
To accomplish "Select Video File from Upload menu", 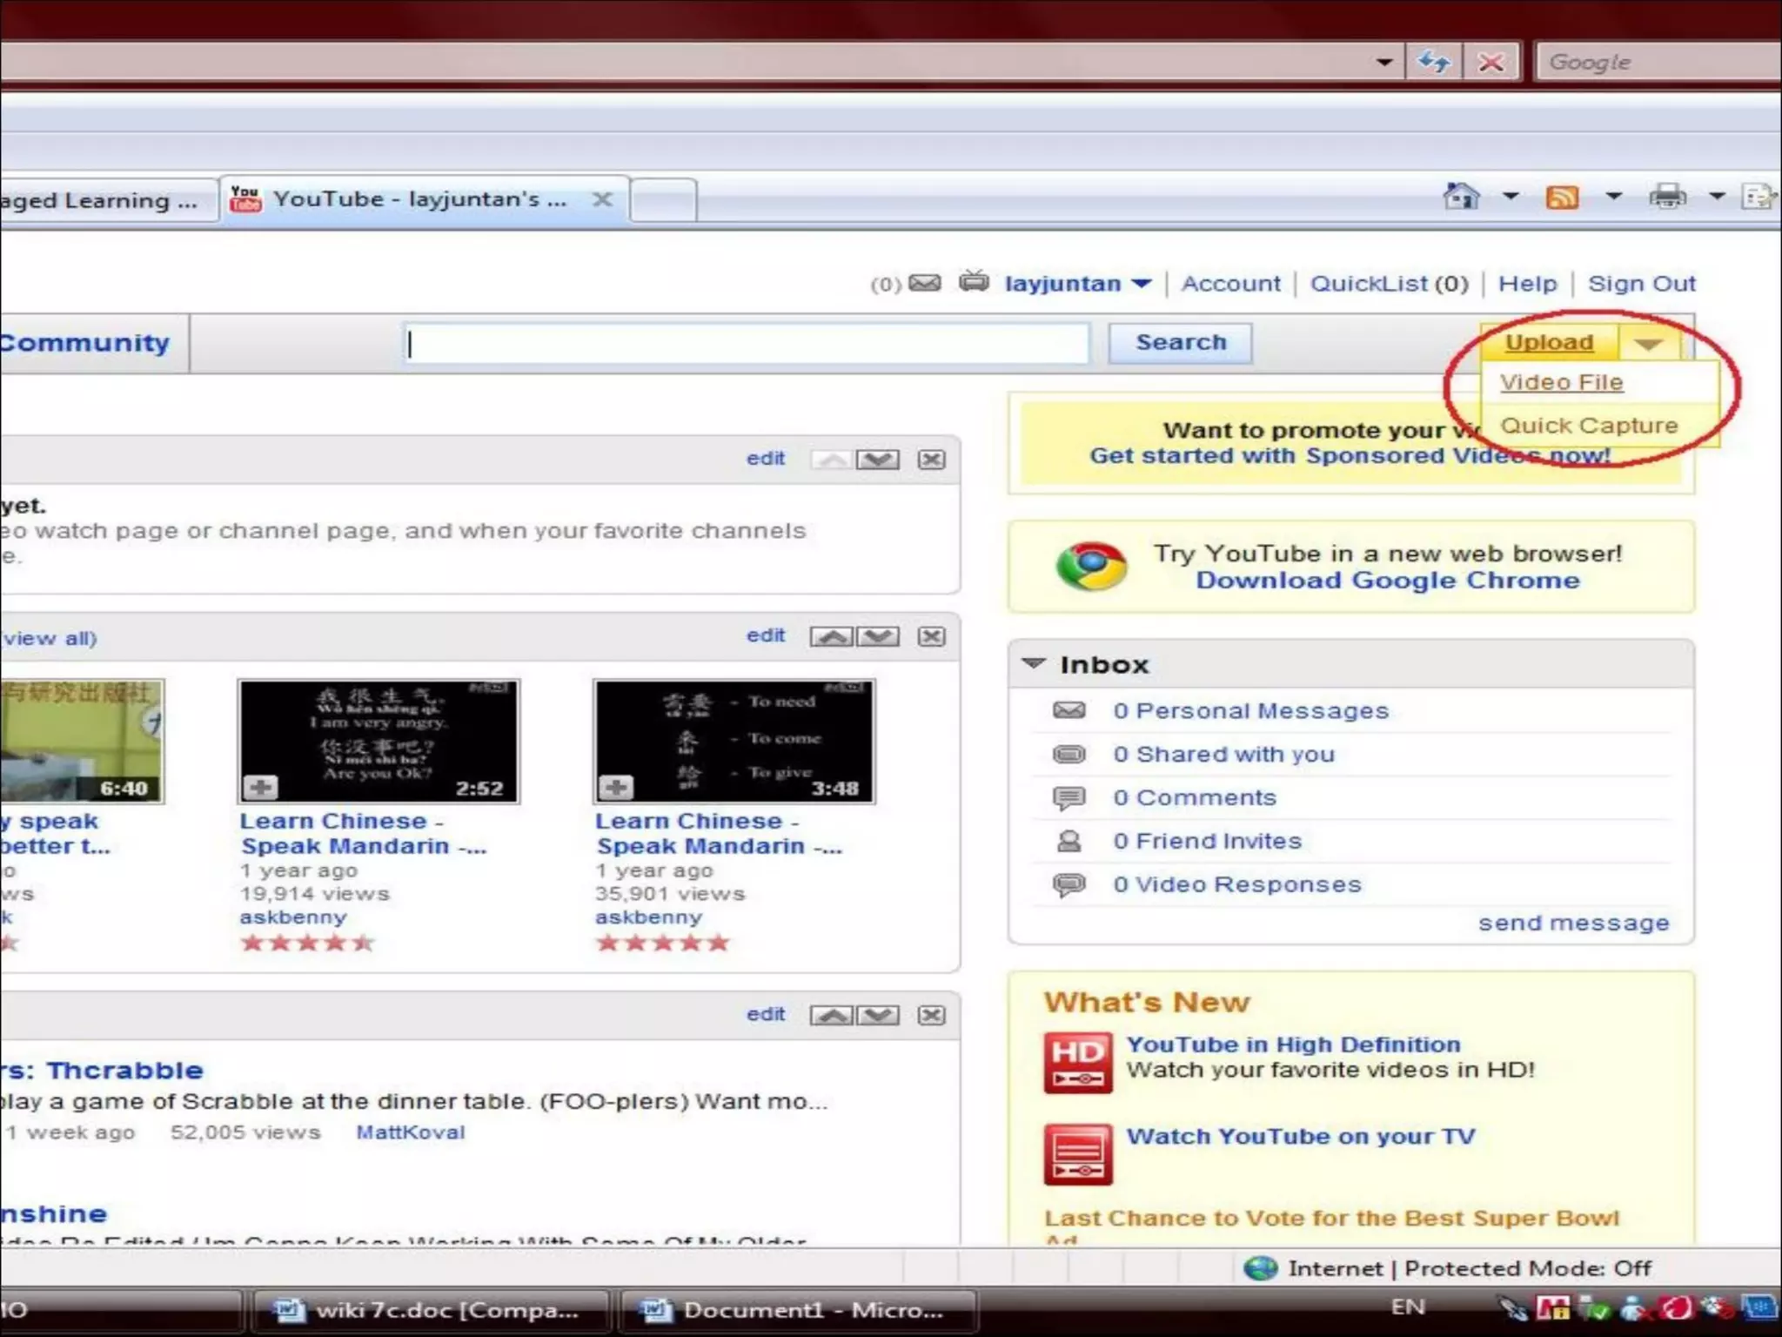I will click(x=1561, y=382).
